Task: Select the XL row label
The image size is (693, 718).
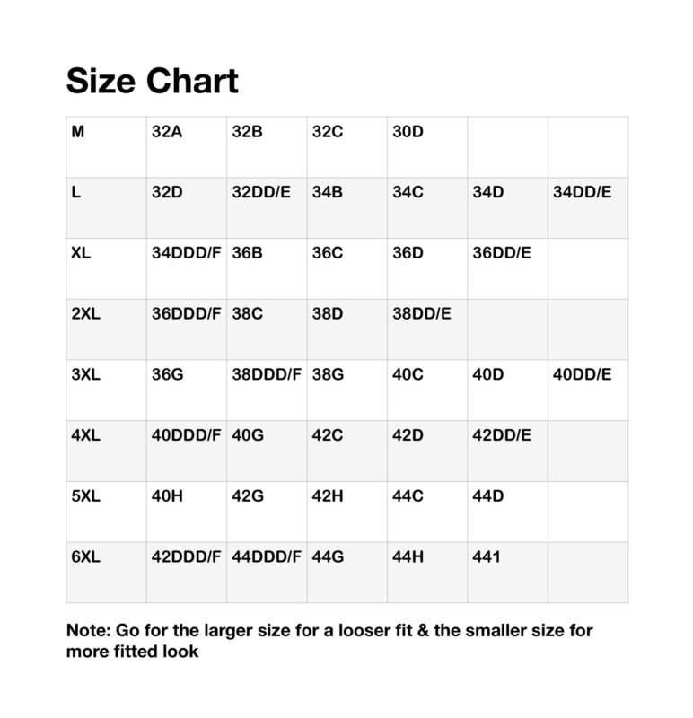Action: 81,253
